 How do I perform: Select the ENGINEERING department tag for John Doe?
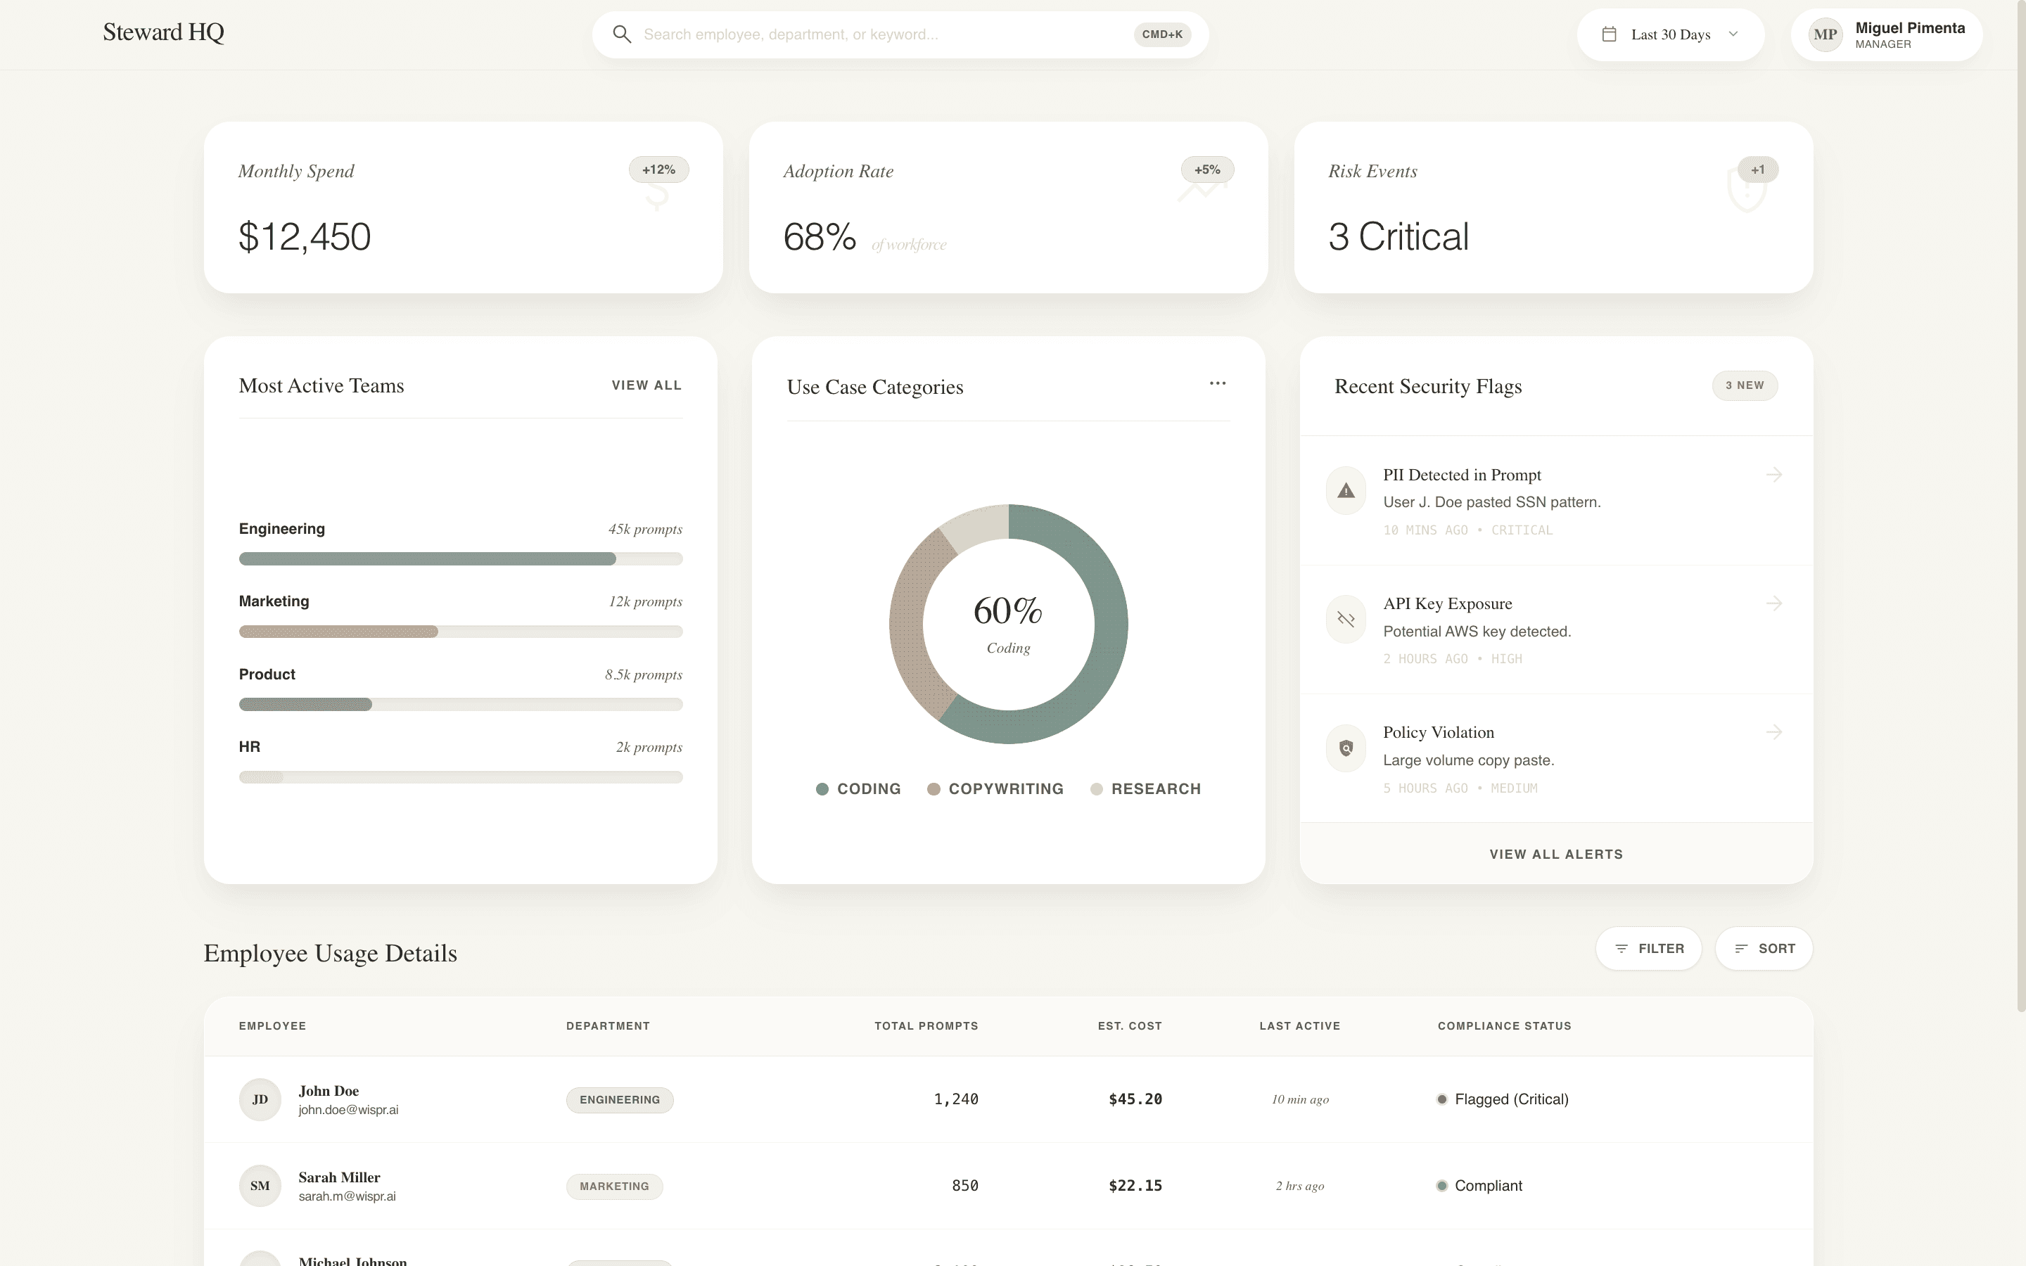pyautogui.click(x=620, y=1099)
